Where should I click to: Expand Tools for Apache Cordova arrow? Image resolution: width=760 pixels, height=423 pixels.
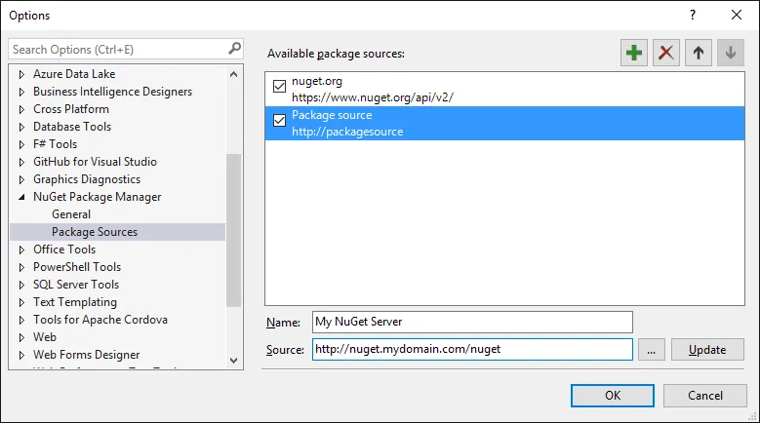click(21, 320)
